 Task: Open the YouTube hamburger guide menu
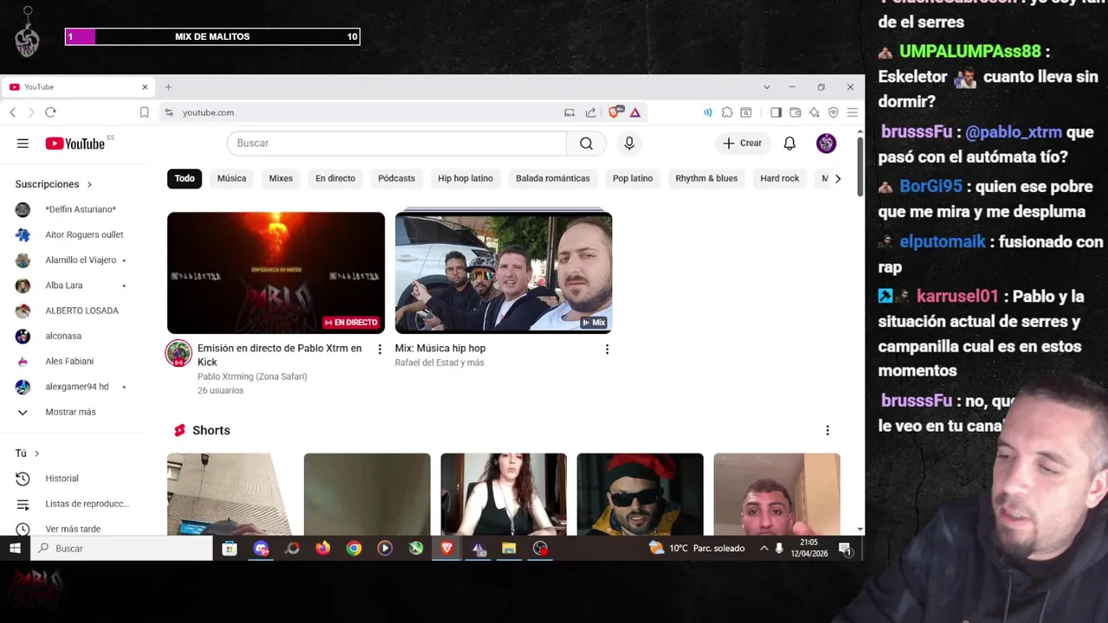23,144
